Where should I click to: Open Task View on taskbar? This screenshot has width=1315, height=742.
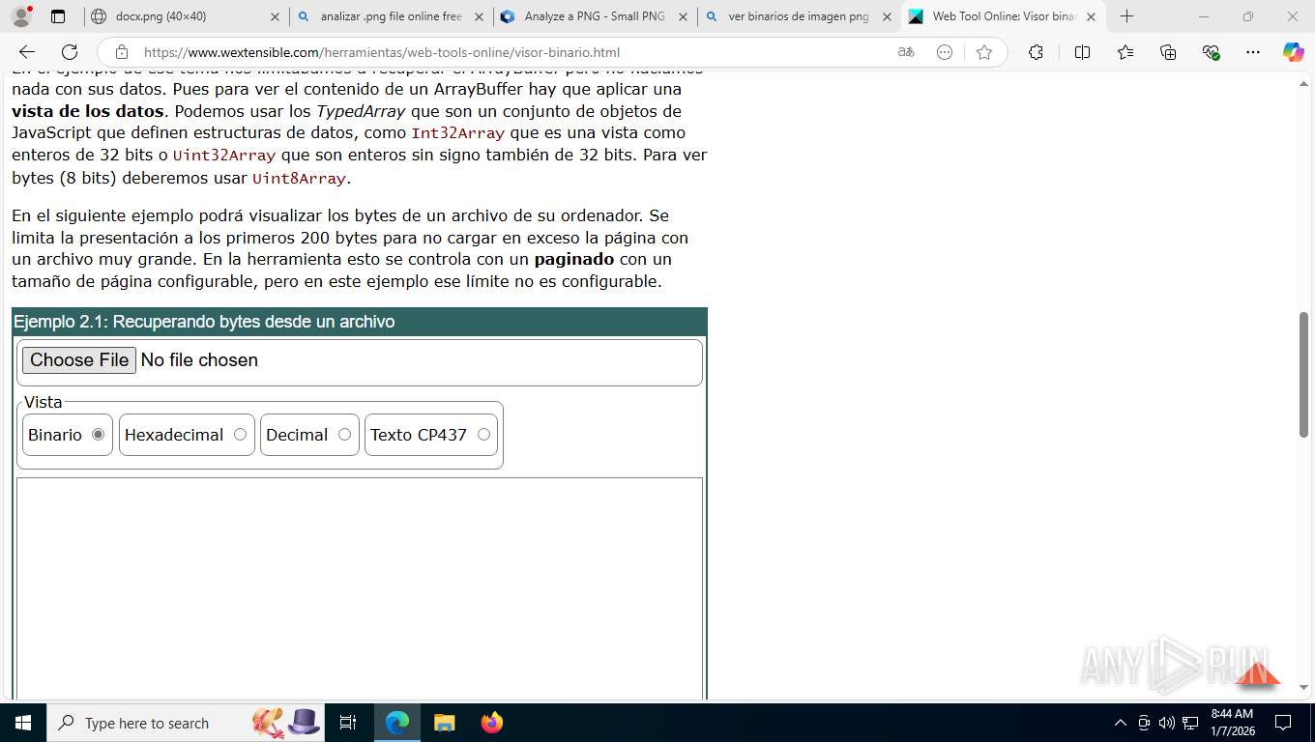tap(348, 723)
